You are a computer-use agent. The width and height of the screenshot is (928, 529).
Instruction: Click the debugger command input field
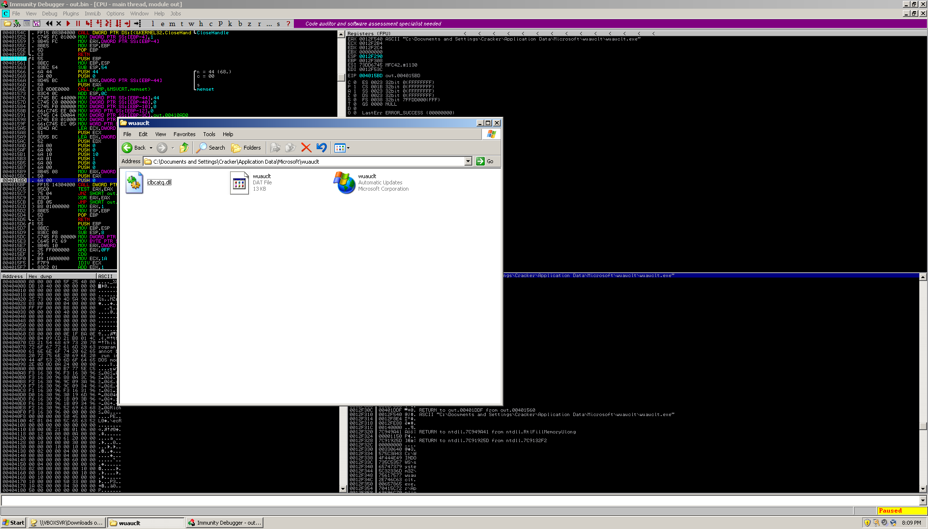(x=460, y=501)
